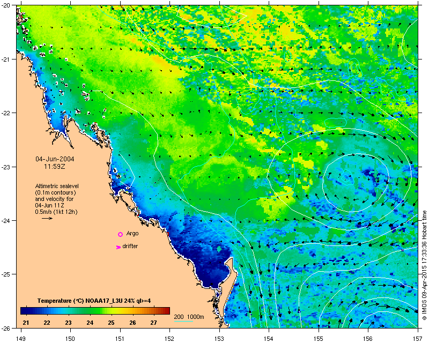429x343 pixels.
Task: Click color bar label 27
Action: pyautogui.click(x=154, y=323)
